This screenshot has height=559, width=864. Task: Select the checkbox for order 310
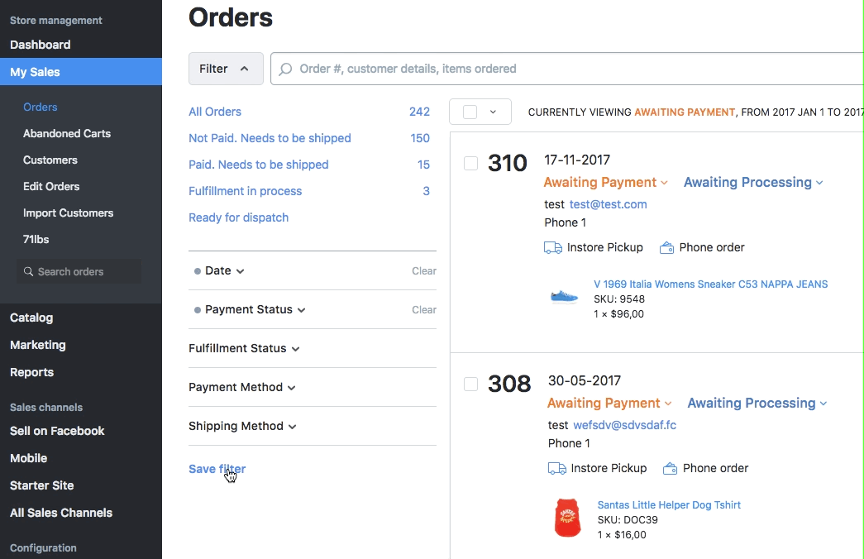click(470, 164)
